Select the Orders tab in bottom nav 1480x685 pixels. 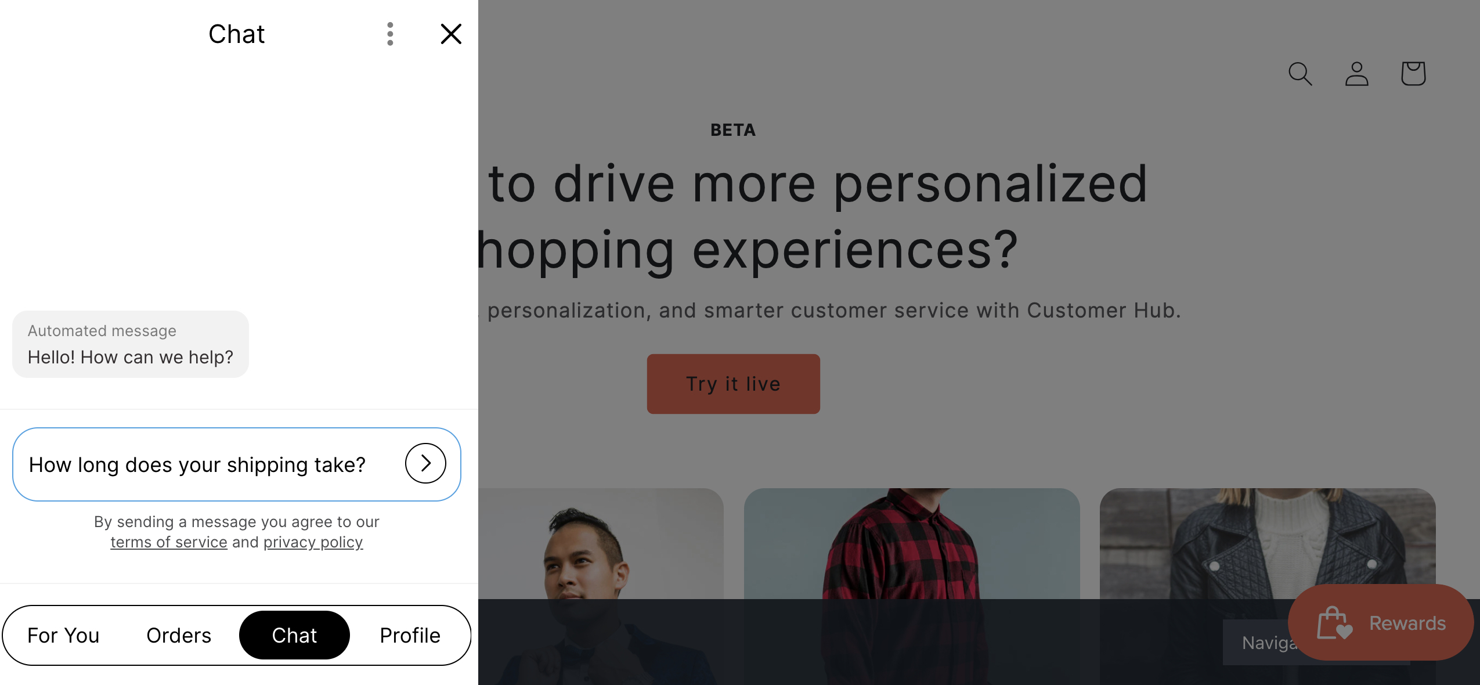[179, 635]
